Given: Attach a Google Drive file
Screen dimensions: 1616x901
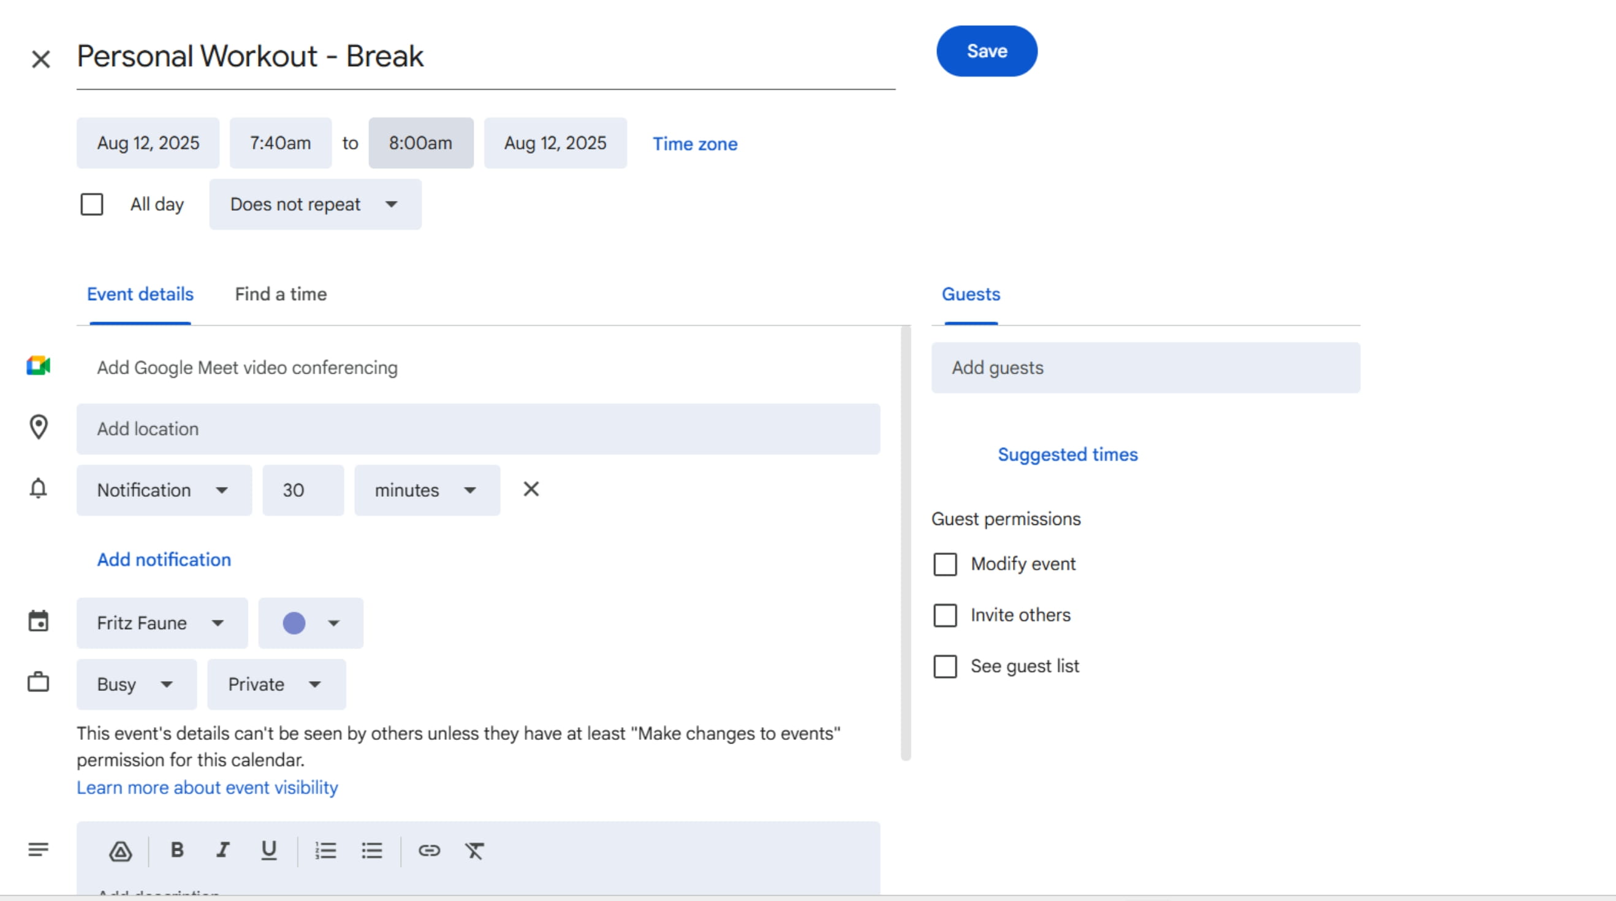Looking at the screenshot, I should (x=120, y=851).
